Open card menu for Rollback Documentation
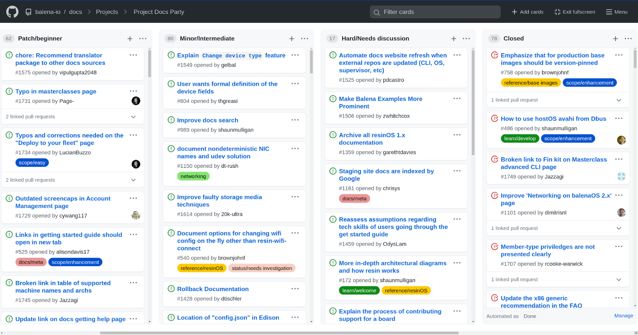638x335 pixels. tap(295, 289)
